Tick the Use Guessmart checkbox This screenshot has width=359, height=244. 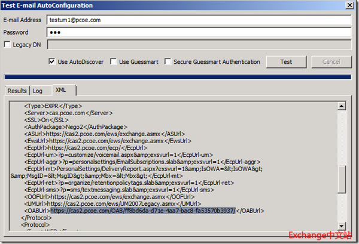(x=114, y=61)
